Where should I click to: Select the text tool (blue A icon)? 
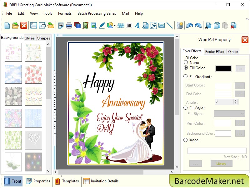click(137, 25)
